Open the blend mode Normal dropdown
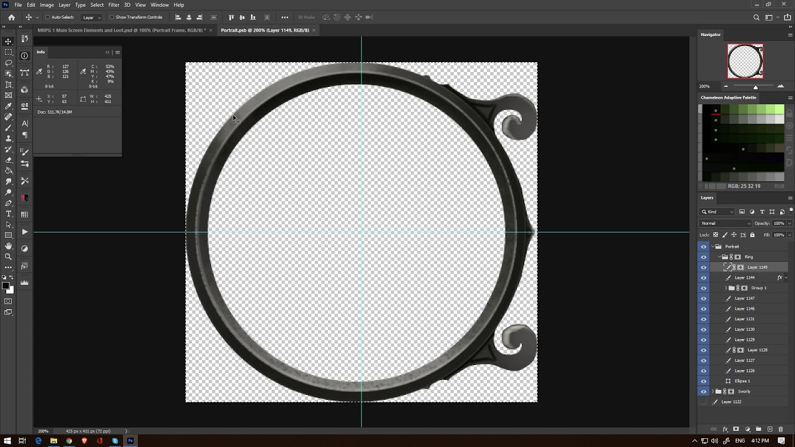The width and height of the screenshot is (795, 447). pyautogui.click(x=726, y=223)
